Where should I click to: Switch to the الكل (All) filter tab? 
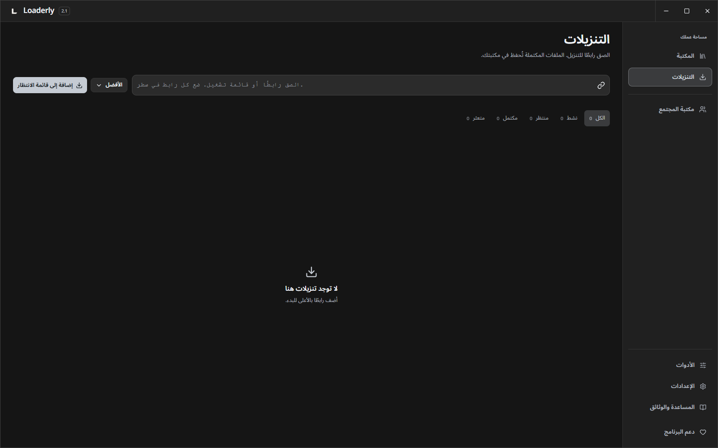(x=597, y=118)
